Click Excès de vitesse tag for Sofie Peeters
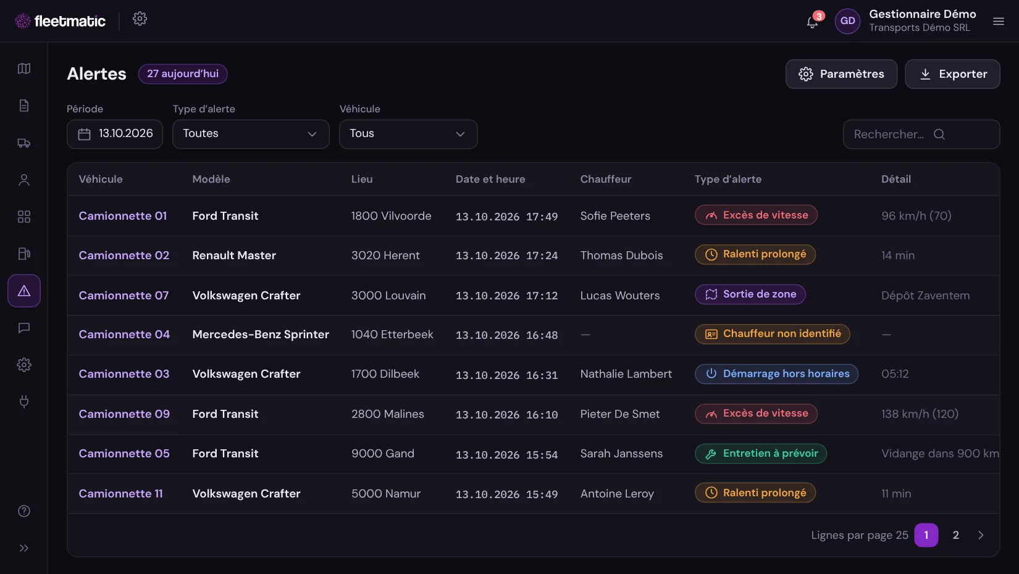The image size is (1019, 574). (756, 215)
